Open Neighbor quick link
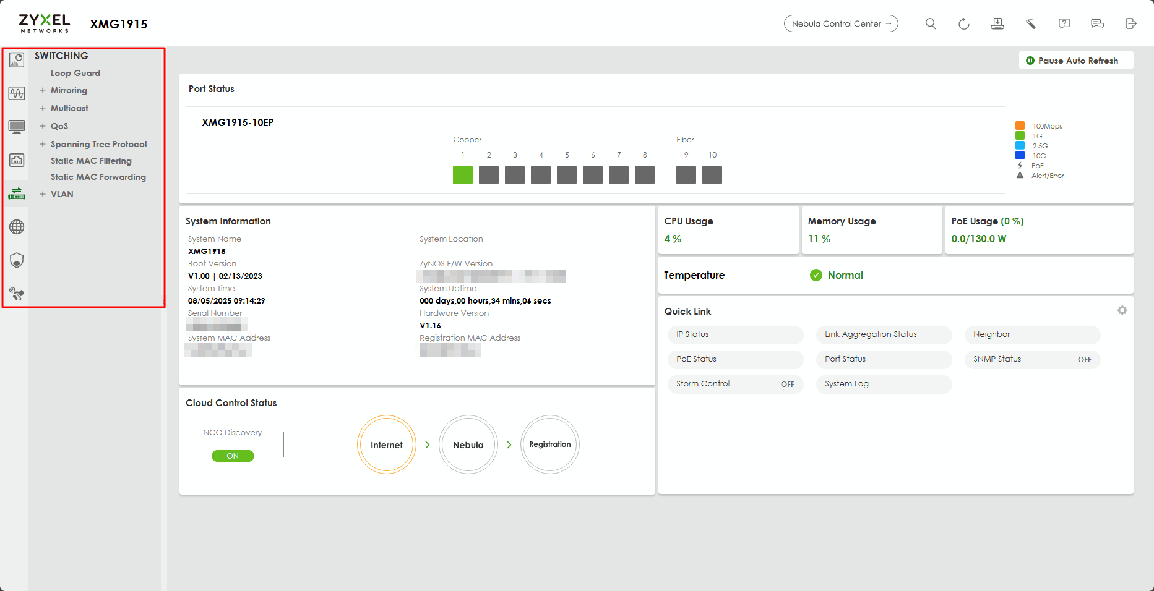The width and height of the screenshot is (1154, 591). pyautogui.click(x=1033, y=334)
